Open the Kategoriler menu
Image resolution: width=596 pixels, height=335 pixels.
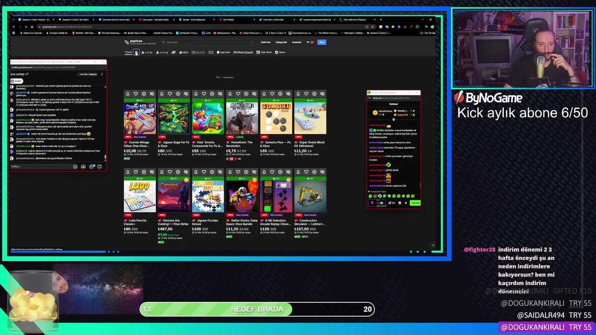[281, 42]
